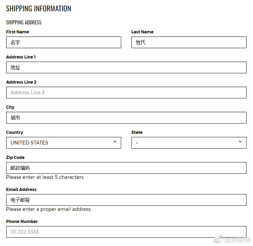The image size is (253, 246).
Task: Open the Country dropdown showing United States
Action: pyautogui.click(x=64, y=143)
